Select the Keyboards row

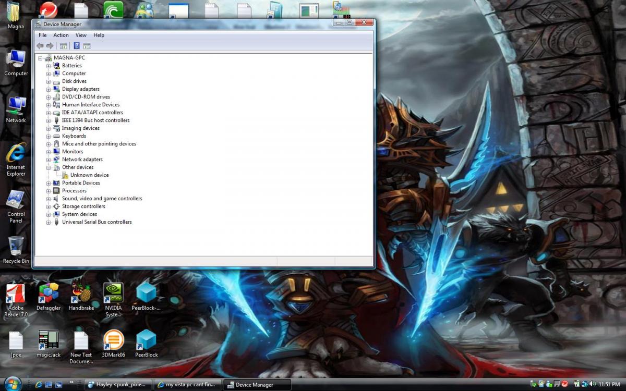[74, 136]
